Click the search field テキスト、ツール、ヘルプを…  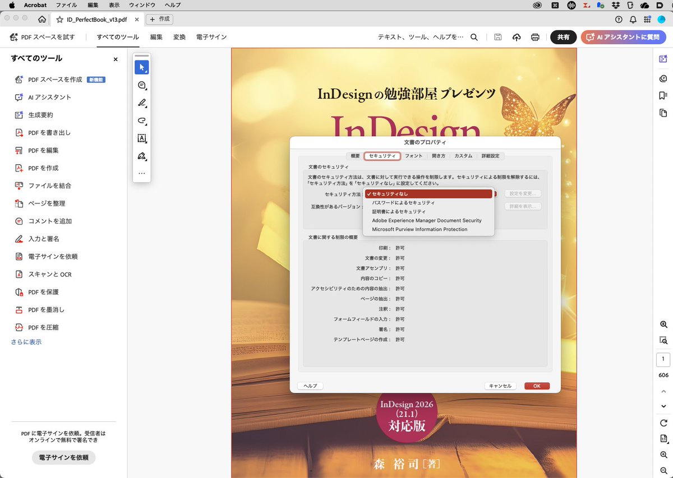click(x=421, y=37)
